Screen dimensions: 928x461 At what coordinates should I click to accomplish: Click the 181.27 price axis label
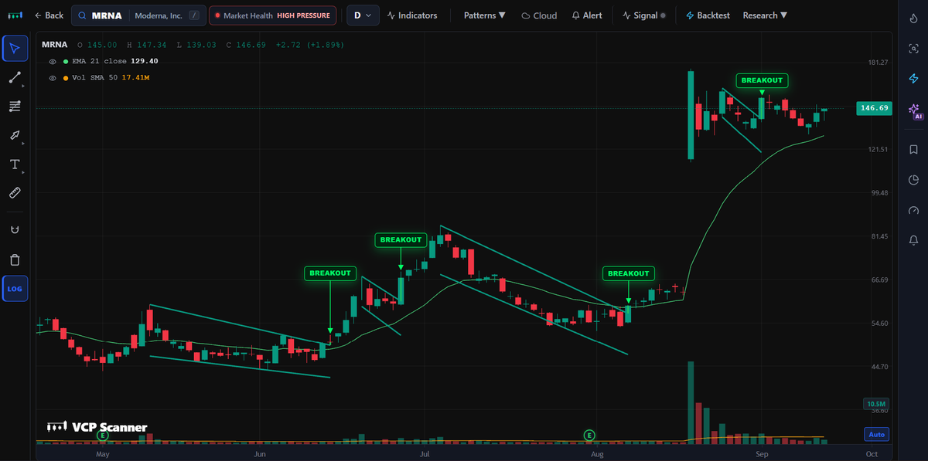point(876,62)
